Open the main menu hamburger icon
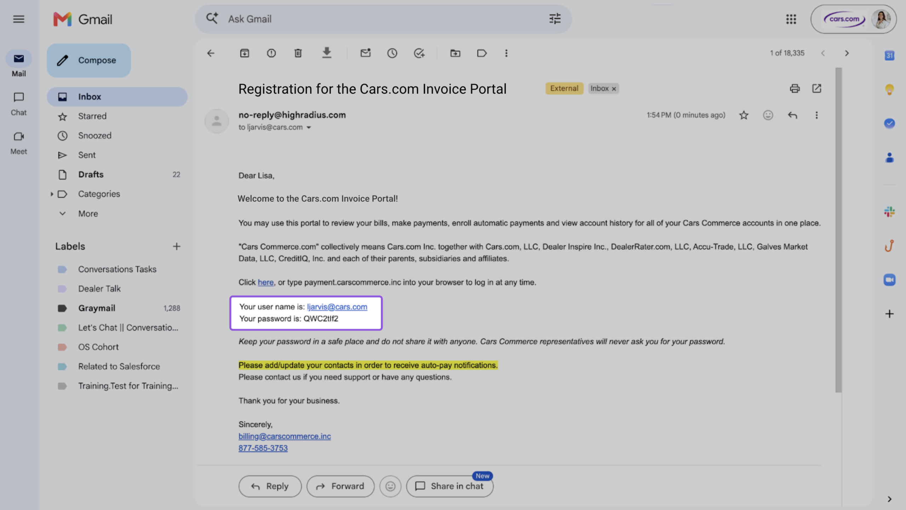The width and height of the screenshot is (906, 510). pos(19,19)
